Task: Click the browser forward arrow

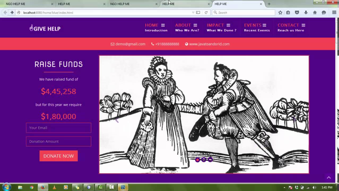Action: click(x=12, y=12)
